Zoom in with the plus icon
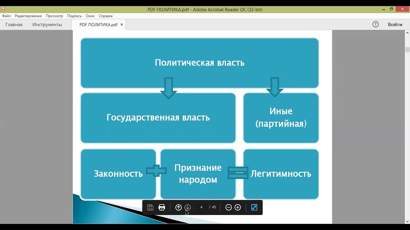The height and width of the screenshot is (230, 410). coord(238,207)
